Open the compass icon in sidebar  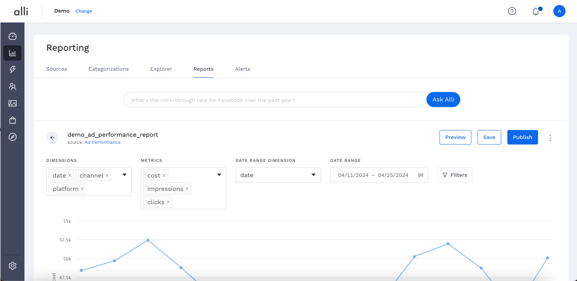[13, 137]
